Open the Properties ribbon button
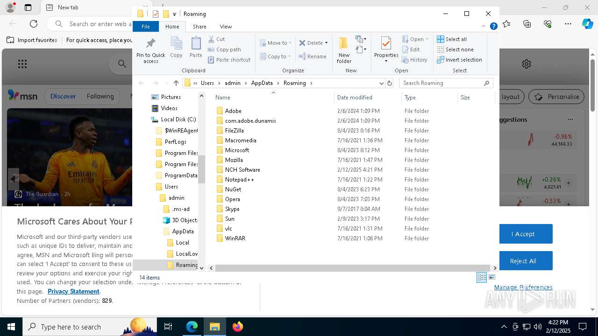Image resolution: width=598 pixels, height=336 pixels. 386,50
